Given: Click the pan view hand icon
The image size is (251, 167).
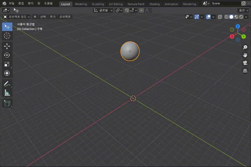Looking at the screenshot, I should coord(245,55).
